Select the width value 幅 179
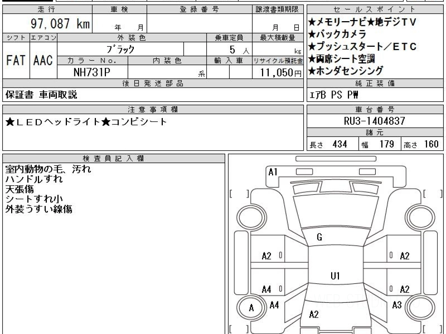This screenshot has height=334, width=446. pyautogui.click(x=378, y=144)
